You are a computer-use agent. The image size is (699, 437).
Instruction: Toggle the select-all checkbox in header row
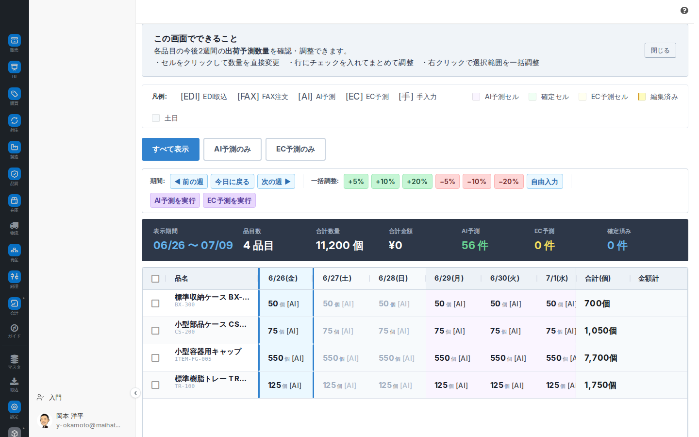point(155,279)
